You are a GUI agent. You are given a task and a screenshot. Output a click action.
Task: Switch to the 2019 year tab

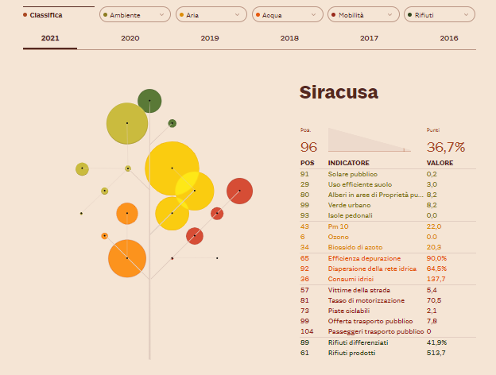point(210,38)
